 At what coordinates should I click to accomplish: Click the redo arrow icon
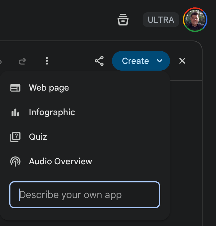22,61
